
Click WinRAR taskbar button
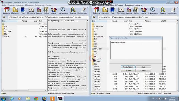[x=60, y=98]
